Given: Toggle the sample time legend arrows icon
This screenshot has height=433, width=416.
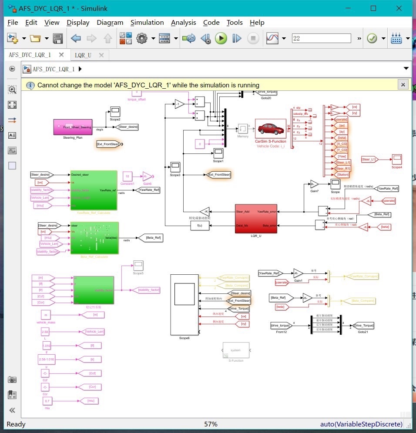Looking at the screenshot, I should (x=12, y=120).
